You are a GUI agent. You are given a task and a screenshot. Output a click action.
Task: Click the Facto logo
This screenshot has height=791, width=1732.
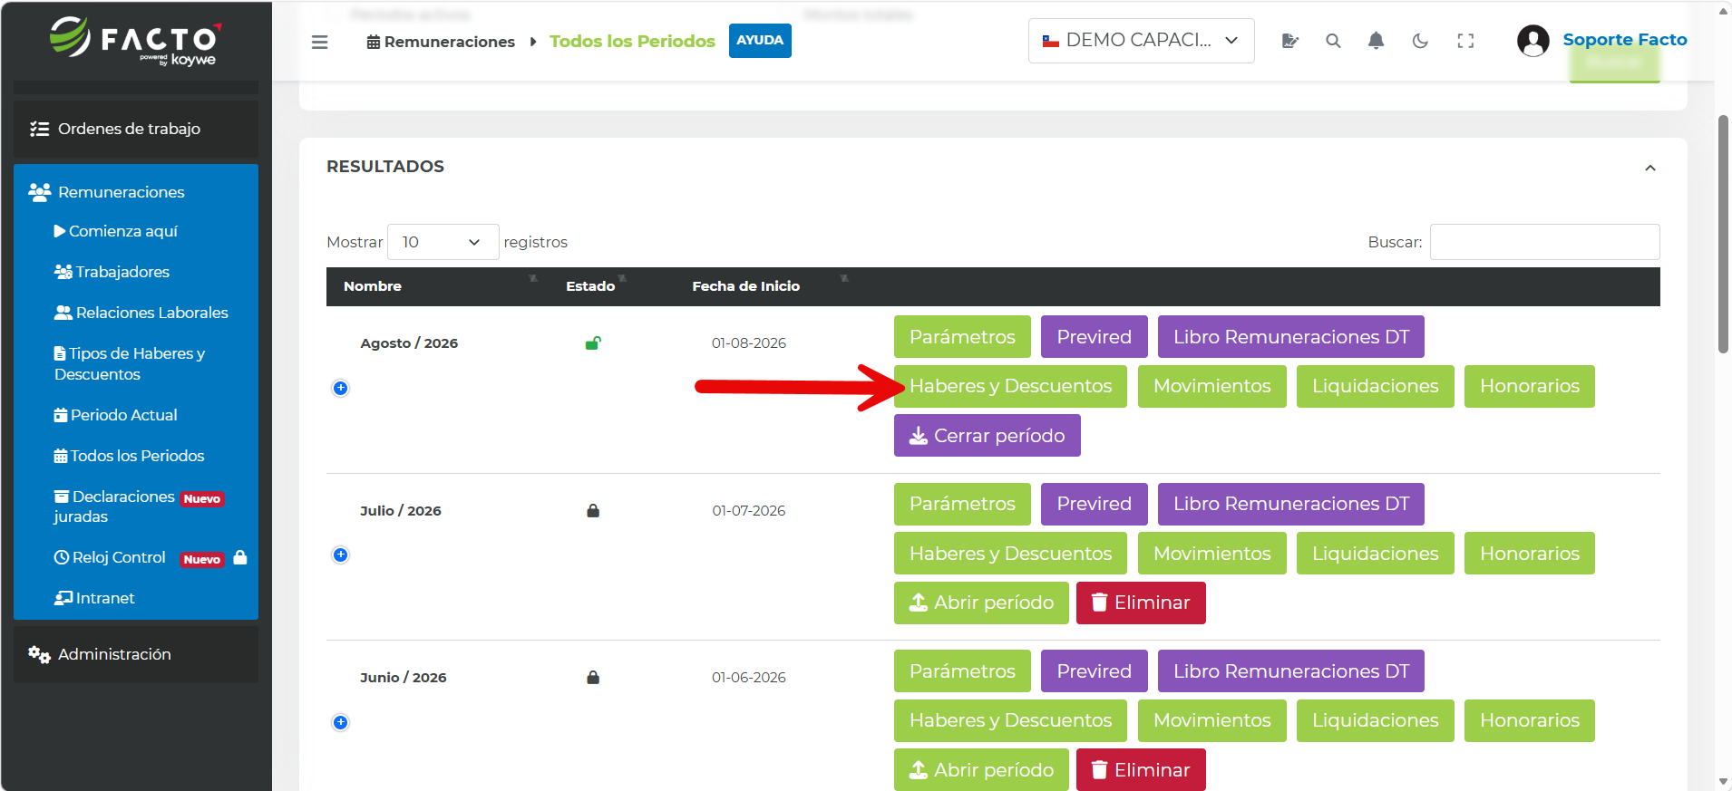pyautogui.click(x=135, y=41)
